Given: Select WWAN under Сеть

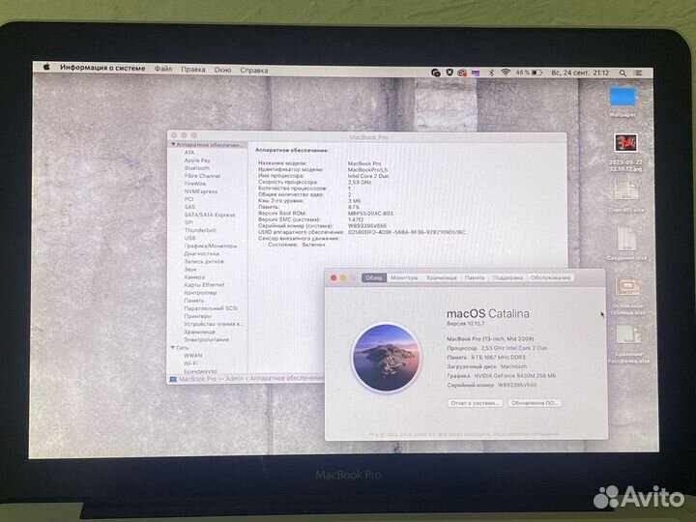Looking at the screenshot, I should point(192,355).
